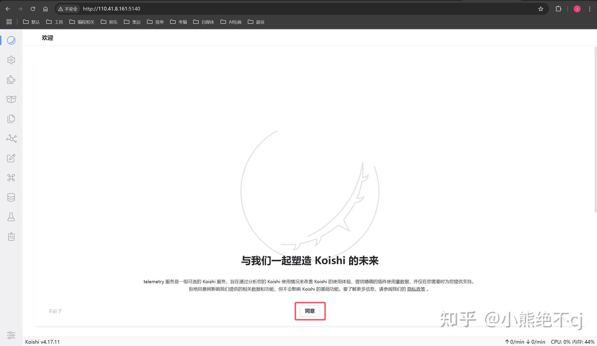Screen dimensions: 597x346
Task: Bookmark this page with the star icon
Action: (x=541, y=9)
